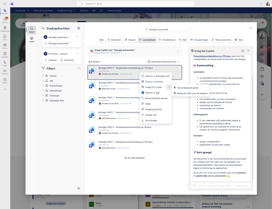Expand the Bestandstype filter
Viewport: 272px width, 209px height.
(43, 86)
